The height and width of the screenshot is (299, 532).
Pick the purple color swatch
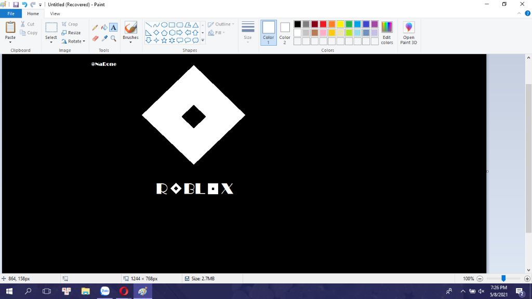(x=375, y=24)
